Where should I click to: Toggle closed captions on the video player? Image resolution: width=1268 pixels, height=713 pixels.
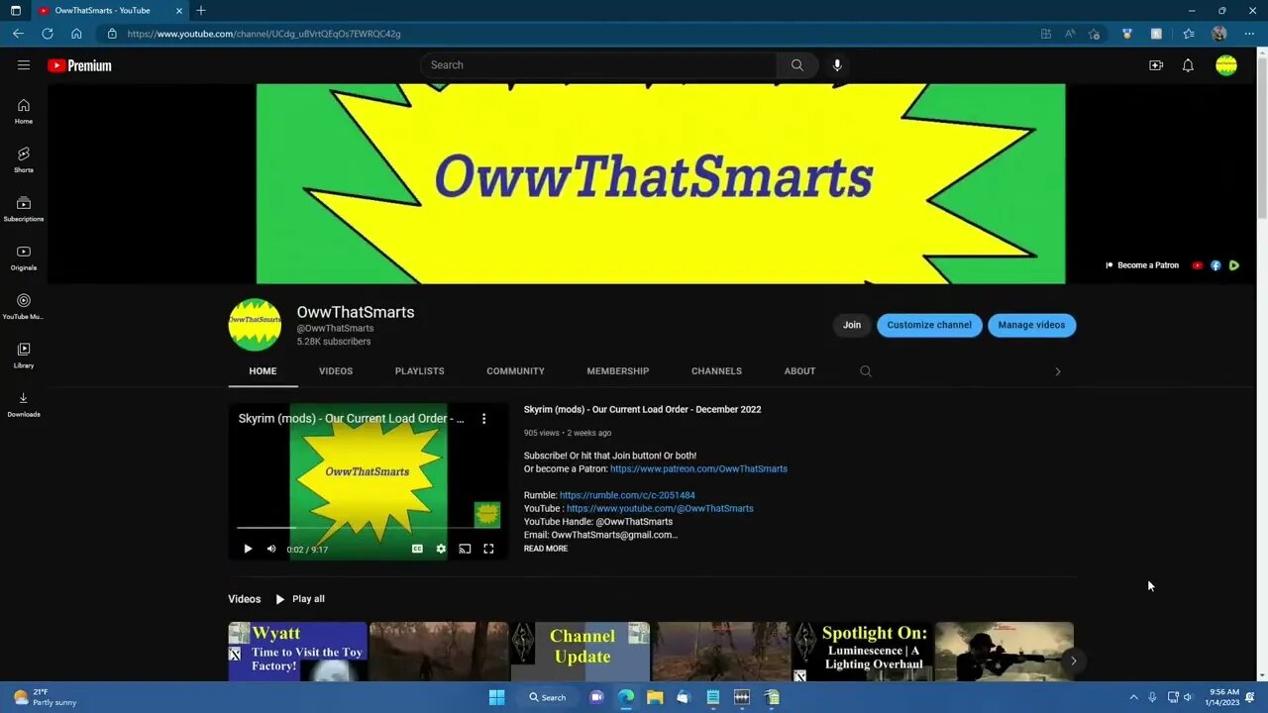417,549
